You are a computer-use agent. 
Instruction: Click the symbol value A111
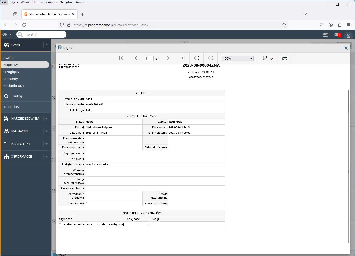tap(89, 99)
